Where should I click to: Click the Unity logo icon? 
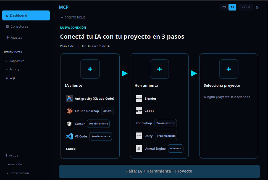click(139, 136)
